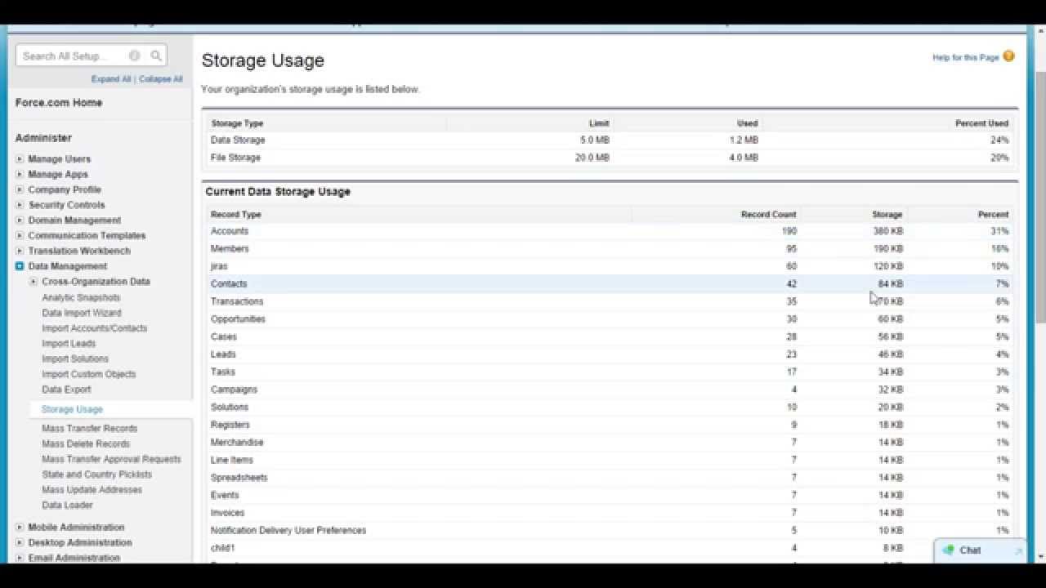Open Force.com Home
1046x588 pixels.
(x=59, y=103)
